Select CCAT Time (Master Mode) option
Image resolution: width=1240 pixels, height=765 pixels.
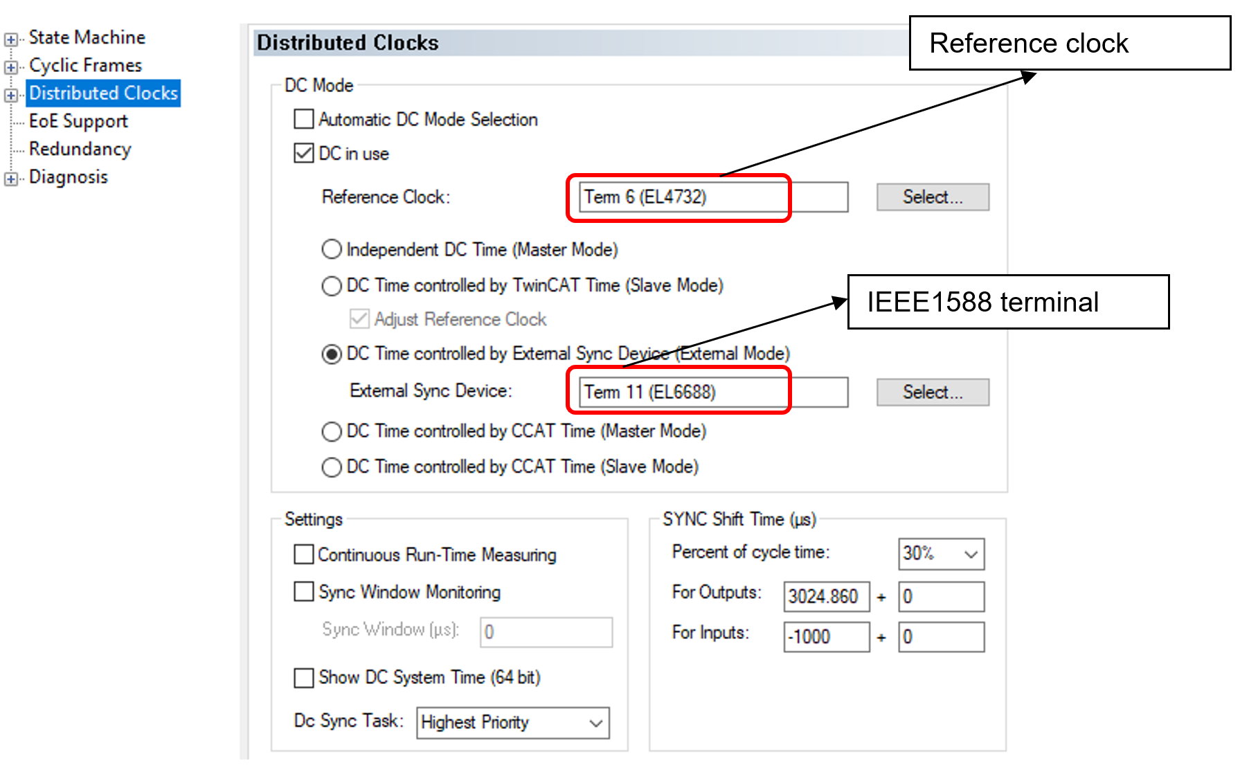[332, 431]
